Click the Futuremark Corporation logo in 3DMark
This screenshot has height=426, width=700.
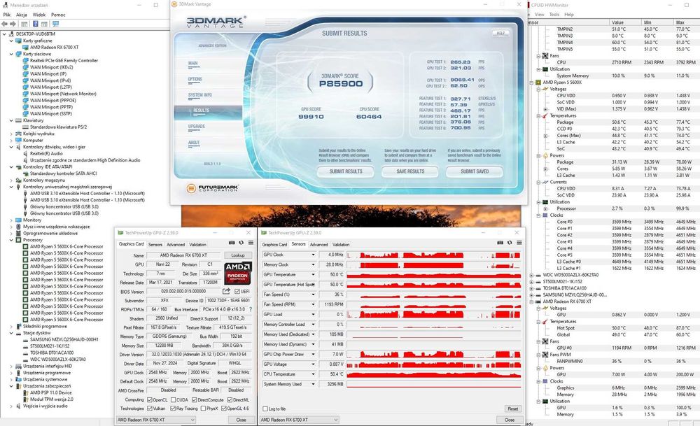coord(212,188)
